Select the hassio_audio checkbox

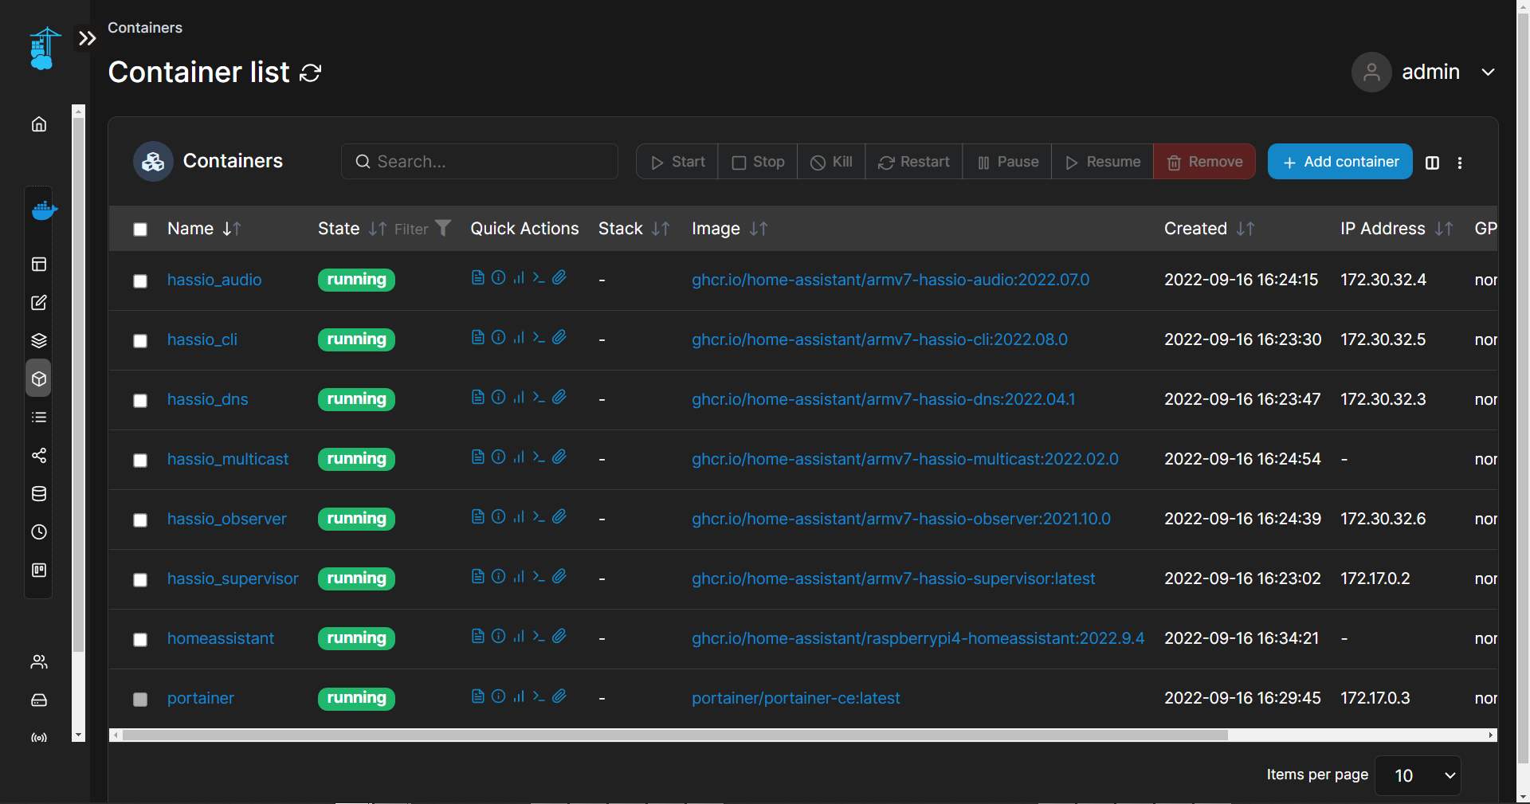140,281
